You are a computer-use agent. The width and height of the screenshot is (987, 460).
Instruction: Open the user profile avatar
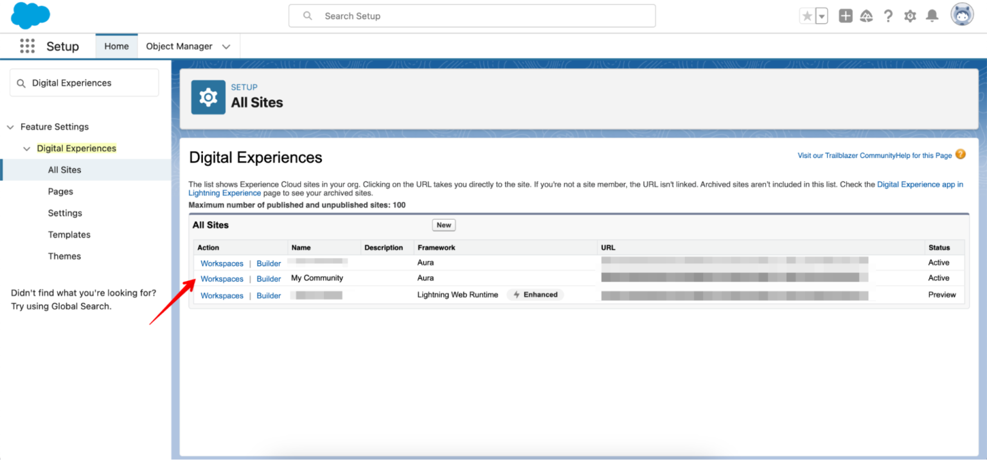click(962, 15)
